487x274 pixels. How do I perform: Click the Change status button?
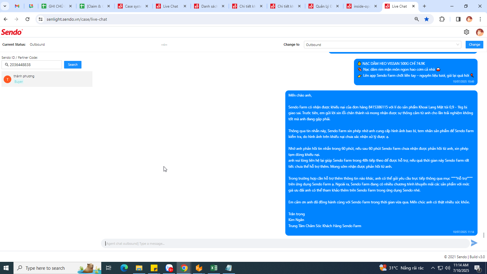coord(474,44)
